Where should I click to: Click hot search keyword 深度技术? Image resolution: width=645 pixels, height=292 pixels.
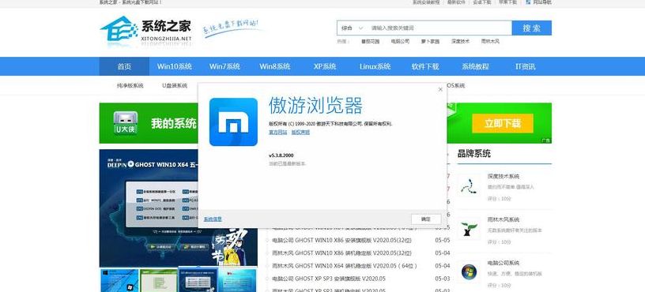tap(460, 42)
